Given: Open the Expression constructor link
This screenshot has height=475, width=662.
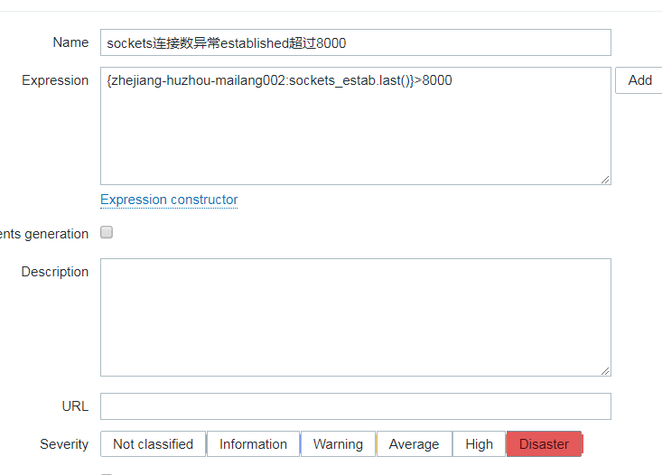Looking at the screenshot, I should tap(169, 200).
